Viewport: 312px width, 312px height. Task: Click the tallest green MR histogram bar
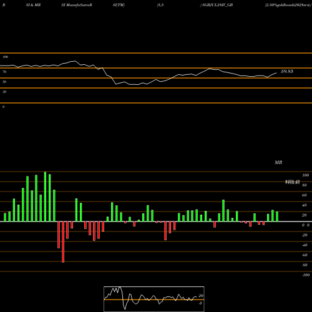coord(45,197)
